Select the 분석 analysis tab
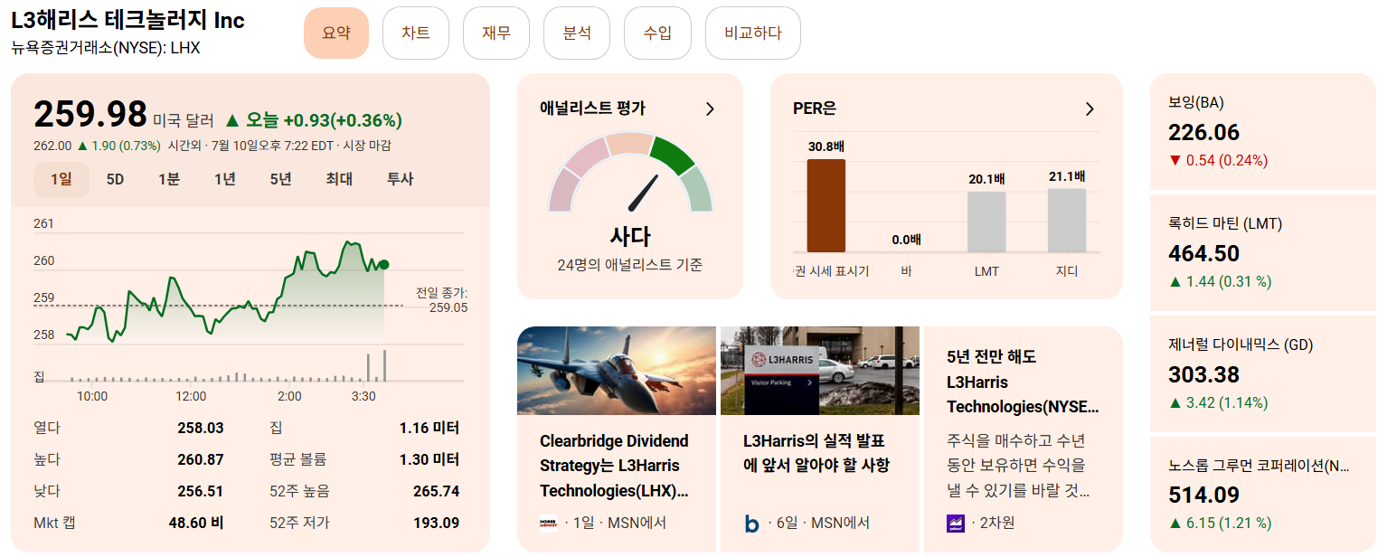This screenshot has height=557, width=1387. (577, 33)
